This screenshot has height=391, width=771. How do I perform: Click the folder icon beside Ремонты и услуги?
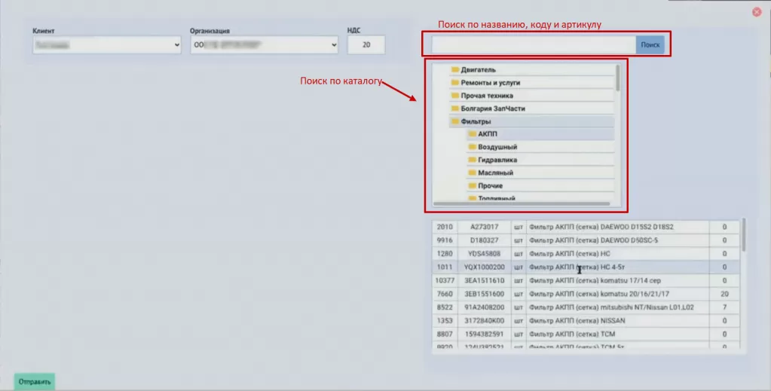[x=455, y=83]
